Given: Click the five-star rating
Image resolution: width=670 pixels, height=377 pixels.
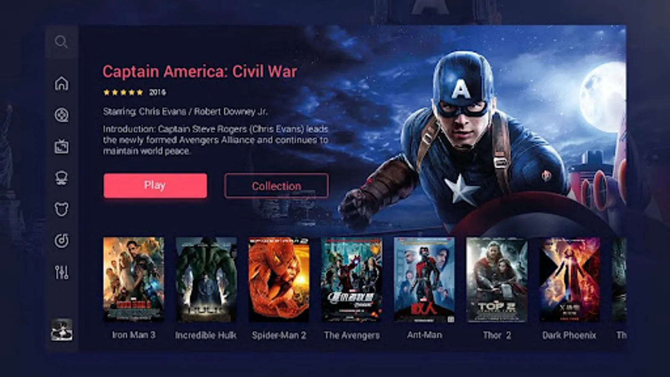Looking at the screenshot, I should (123, 92).
